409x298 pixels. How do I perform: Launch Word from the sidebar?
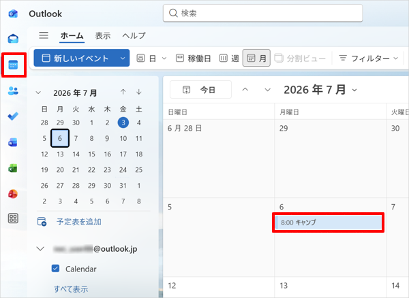click(x=13, y=142)
